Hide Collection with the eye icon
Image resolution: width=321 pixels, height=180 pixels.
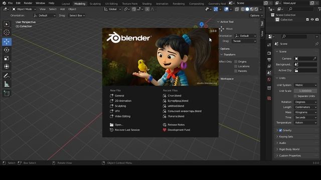[312, 19]
